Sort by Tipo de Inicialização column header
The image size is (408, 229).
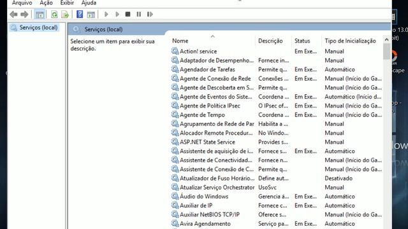point(350,41)
